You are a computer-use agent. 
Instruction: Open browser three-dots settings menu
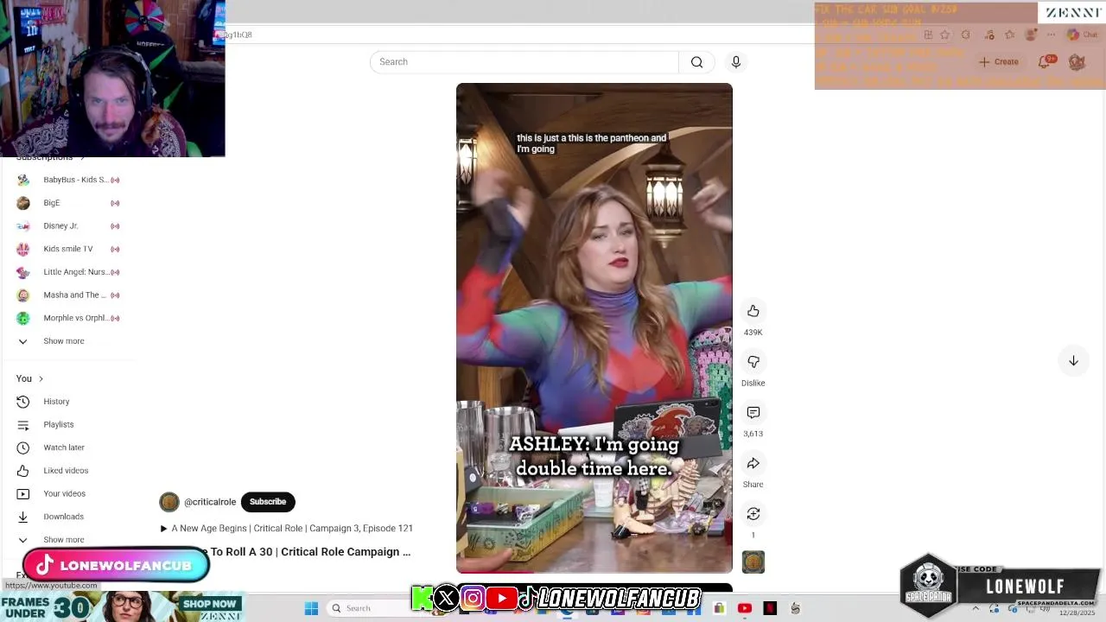tap(1051, 35)
